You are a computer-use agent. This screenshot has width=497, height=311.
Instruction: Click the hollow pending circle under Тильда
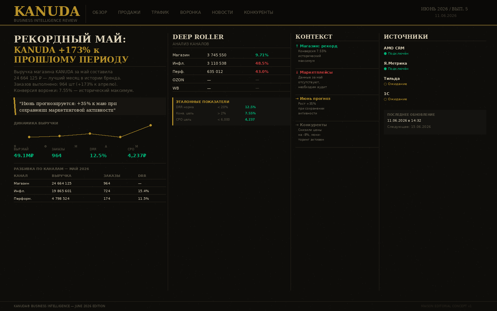[385, 84]
